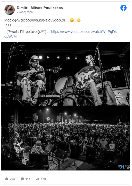Click the 'dpWJM' wrapped link text
The height and width of the screenshot is (186, 132).
(x=10, y=36)
